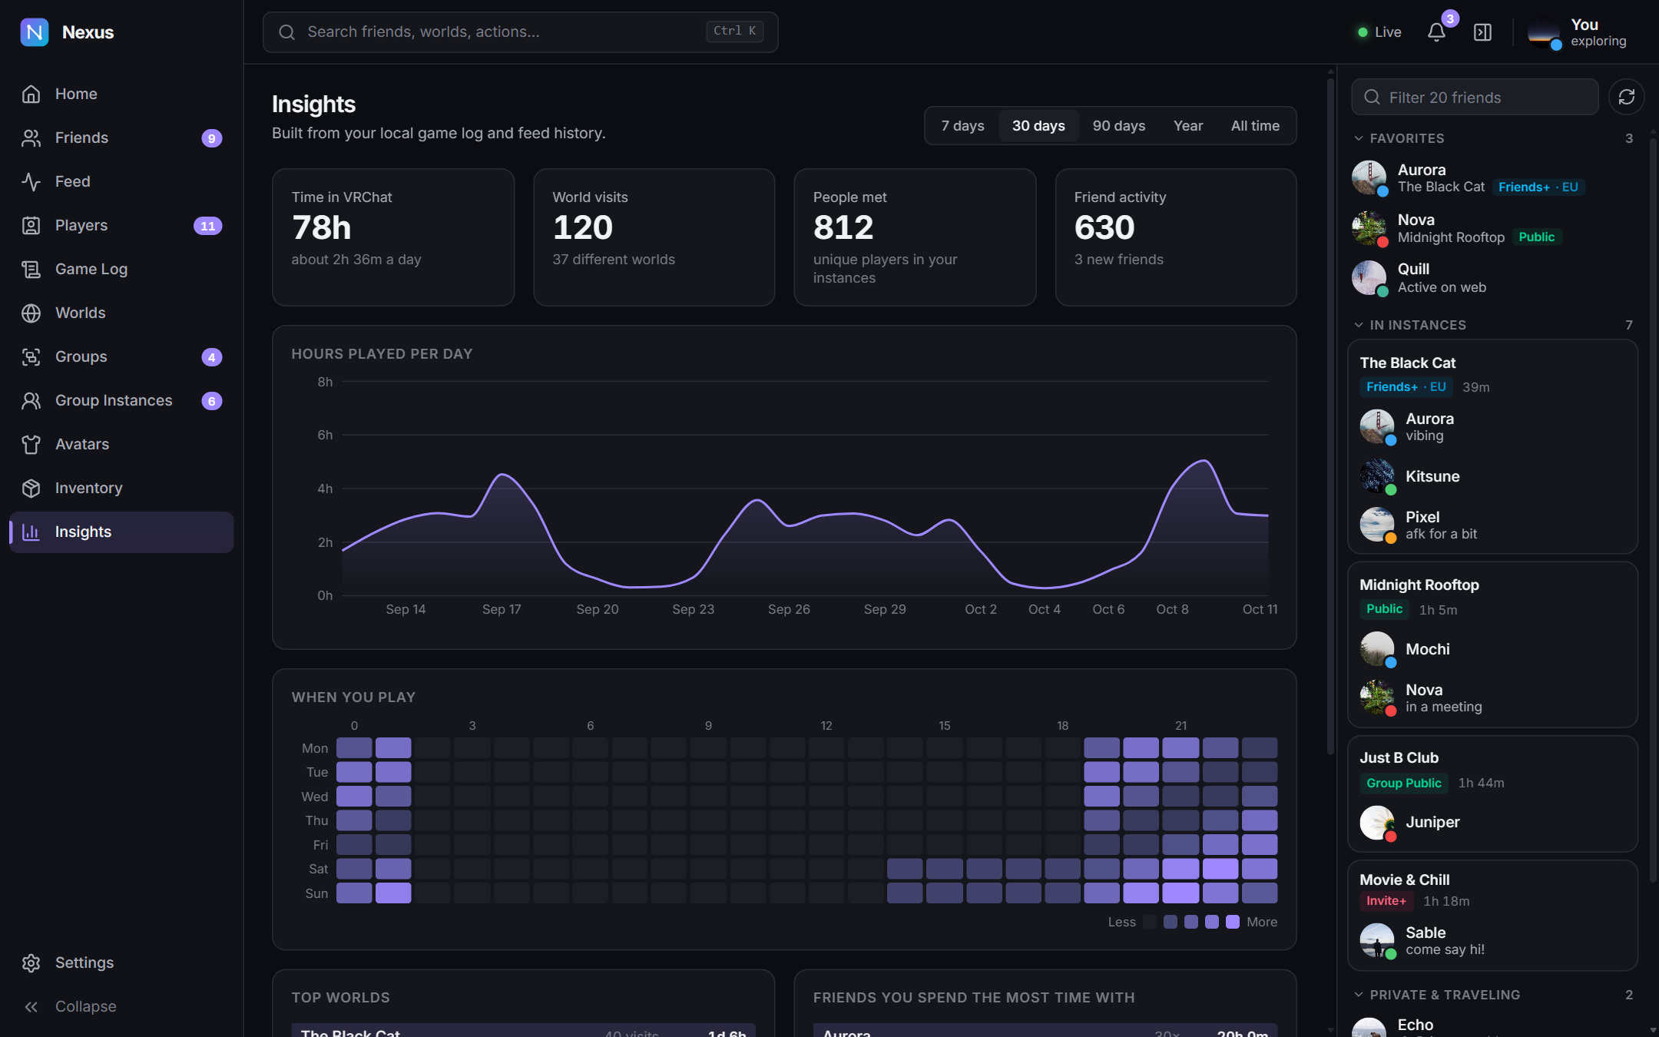Go to Players section icon
Screen dimensions: 1659x1037
point(31,225)
